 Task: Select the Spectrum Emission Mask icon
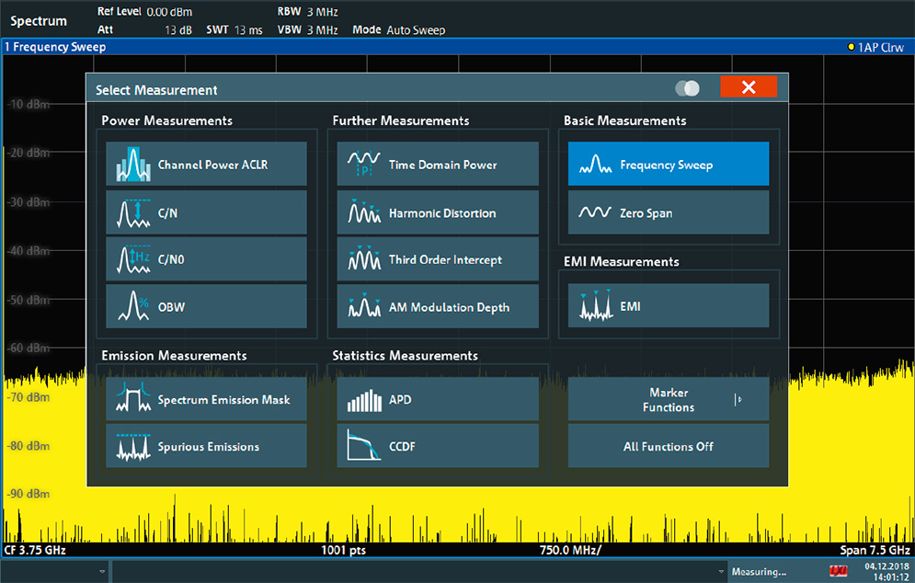[x=133, y=398]
